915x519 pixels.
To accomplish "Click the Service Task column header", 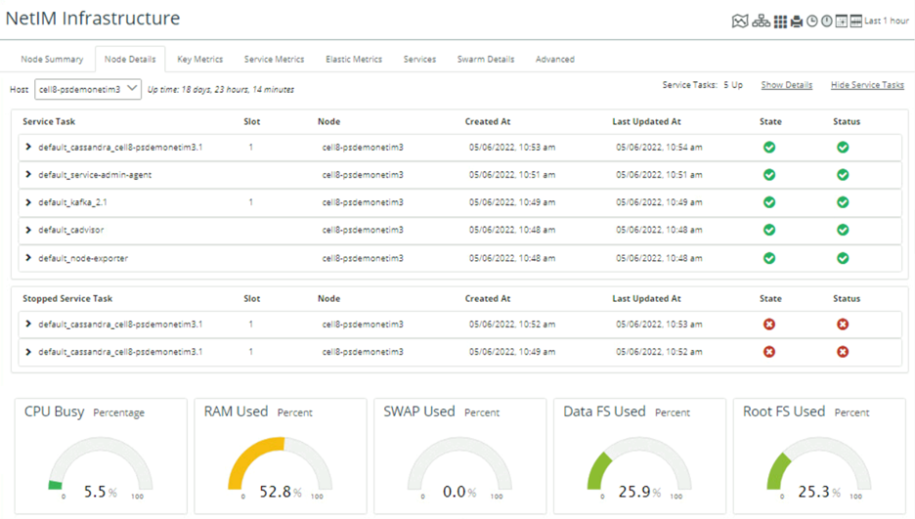I will (x=49, y=121).
